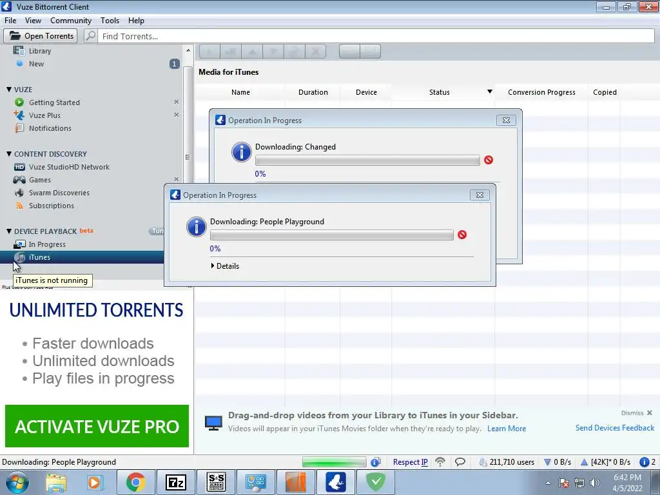Select the New item blue dot icon
The height and width of the screenshot is (495, 660).
19,64
